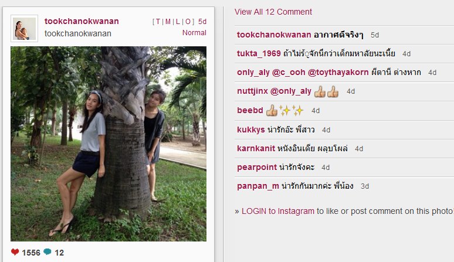The width and height of the screenshot is (454, 262).
Task: Expand View All 12 Comment
Action: pos(273,12)
